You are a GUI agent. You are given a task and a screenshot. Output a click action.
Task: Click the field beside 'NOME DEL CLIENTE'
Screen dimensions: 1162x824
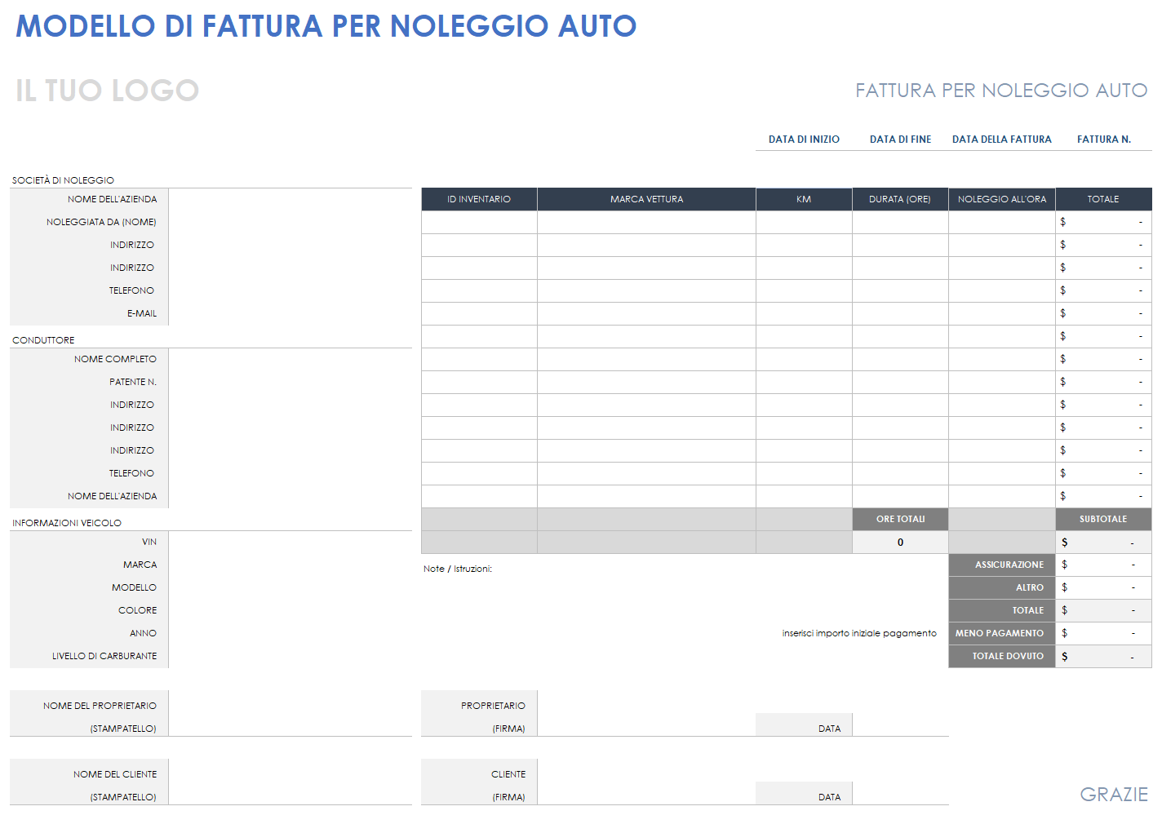290,782
